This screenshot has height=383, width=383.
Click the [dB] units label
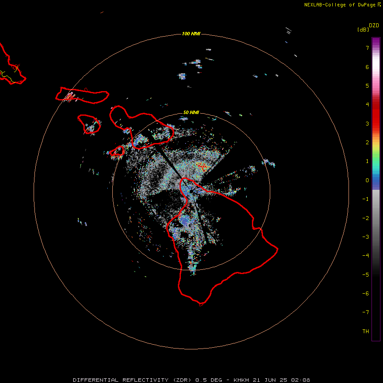click(x=363, y=29)
